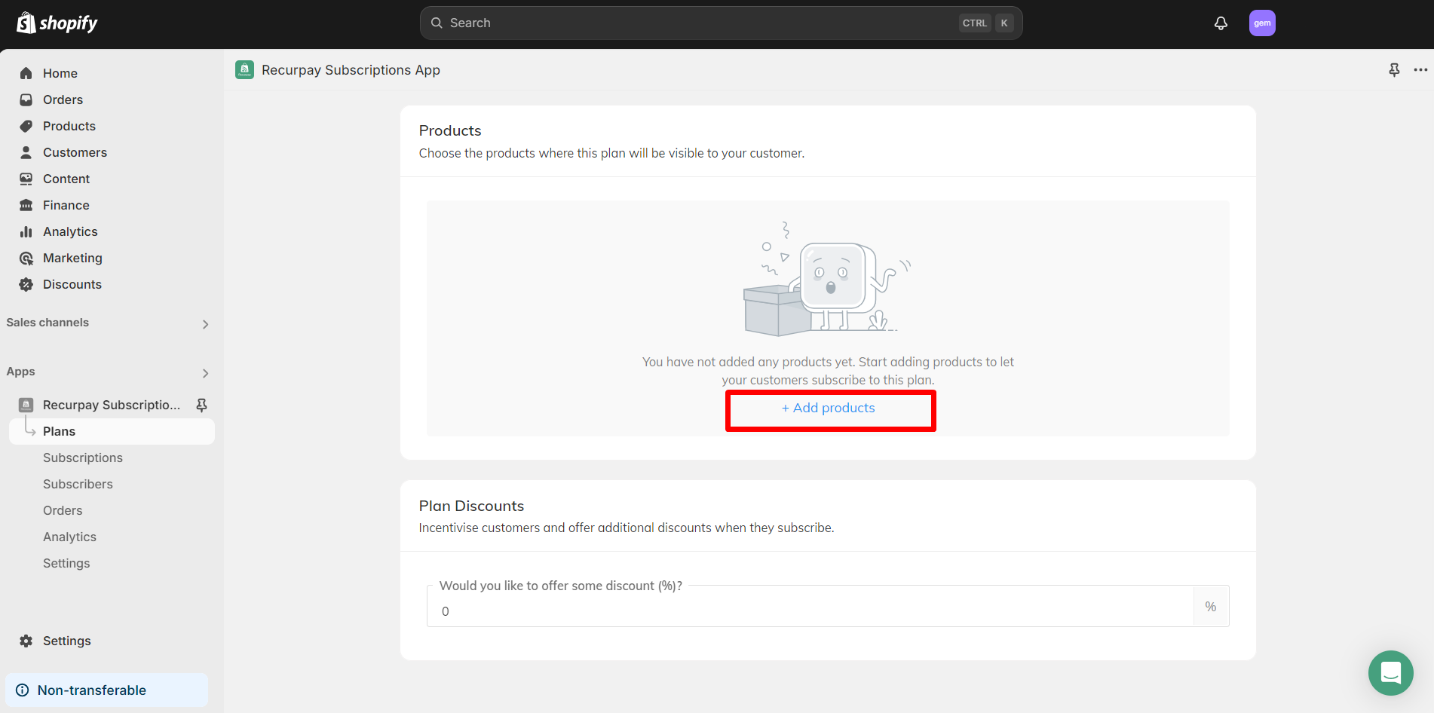The width and height of the screenshot is (1434, 713).
Task: Go to Subscriptions under Recurpay
Action: pyautogui.click(x=83, y=457)
